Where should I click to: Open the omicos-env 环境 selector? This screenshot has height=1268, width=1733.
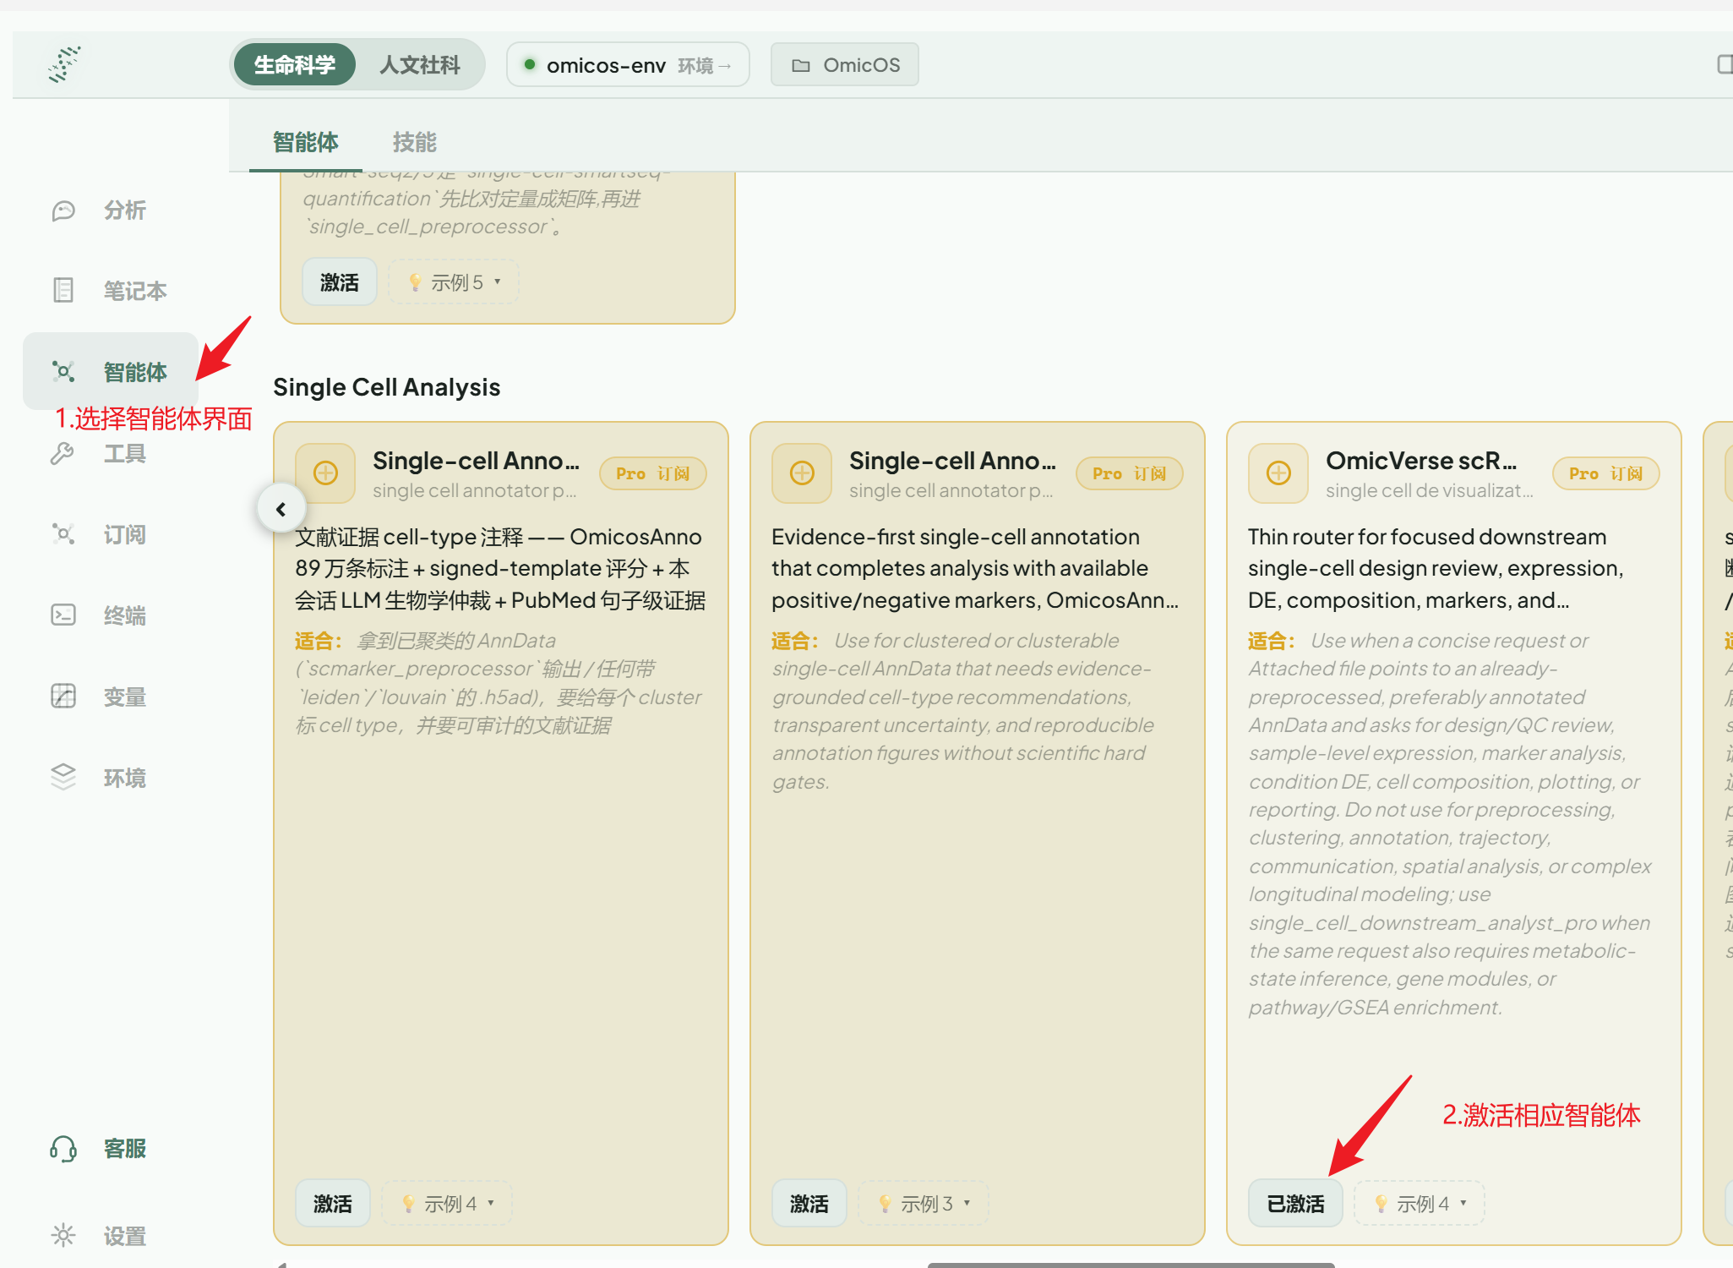[628, 64]
